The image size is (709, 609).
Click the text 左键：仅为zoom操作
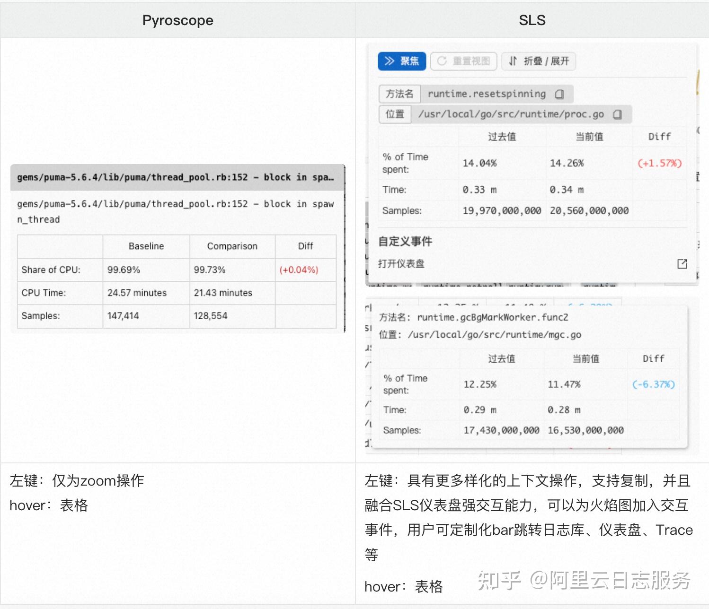pyautogui.click(x=77, y=481)
